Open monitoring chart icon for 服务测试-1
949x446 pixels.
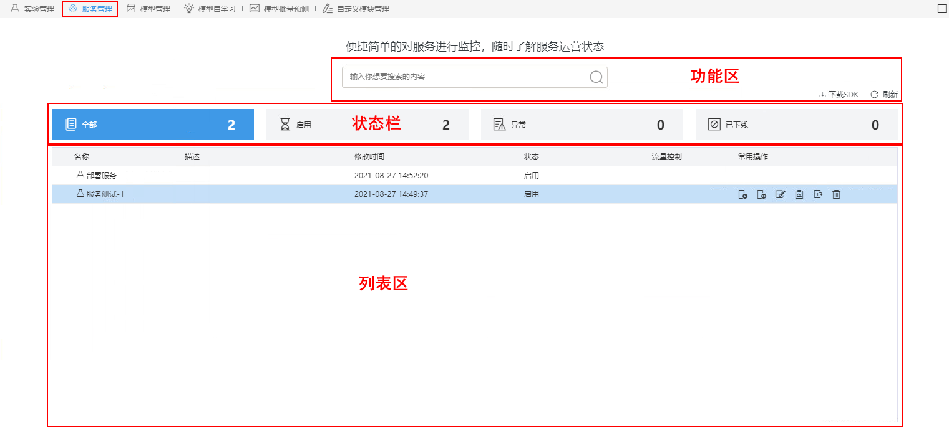click(799, 194)
